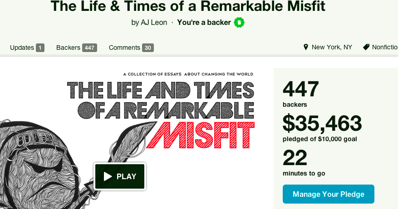Click the Comments count badge showing 30

pos(147,47)
